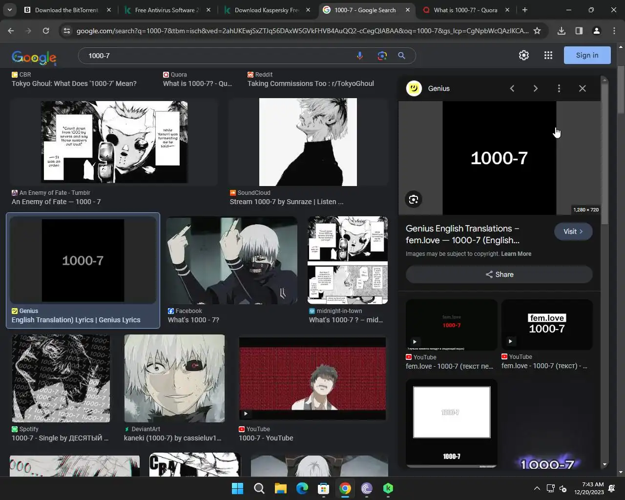Reload the current page
This screenshot has width=625, height=500.
pos(46,31)
